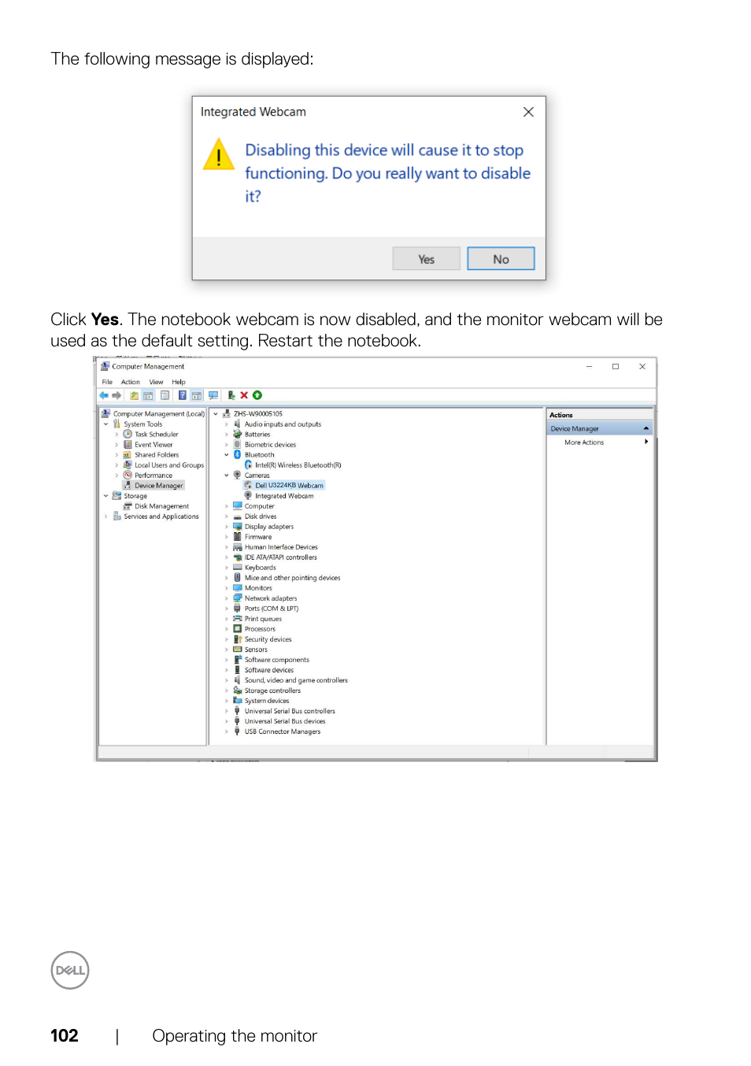The width and height of the screenshot is (751, 1066).
Task: Select the Sensors category
Action: tap(256, 650)
